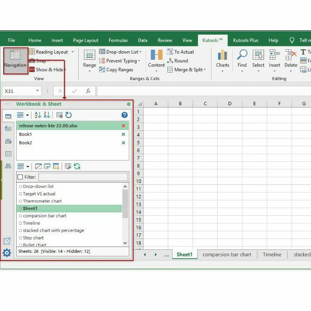Check the box next to Timeline sheet
Screen dimensions: 311x311
point(20,223)
